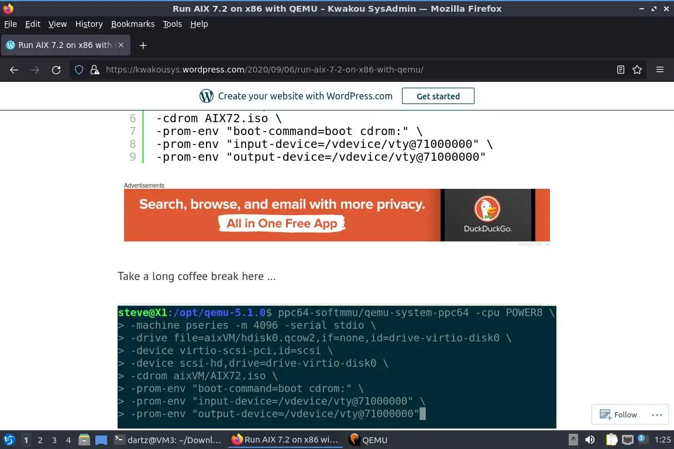The height and width of the screenshot is (449, 674).
Task: Switch to the Firefox taskbar entry
Action: point(285,440)
